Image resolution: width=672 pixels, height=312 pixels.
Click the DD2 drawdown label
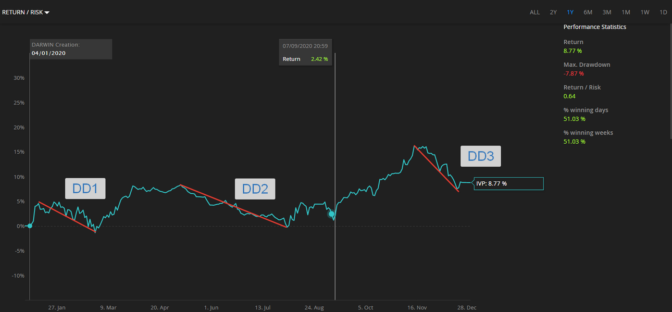[x=255, y=189]
